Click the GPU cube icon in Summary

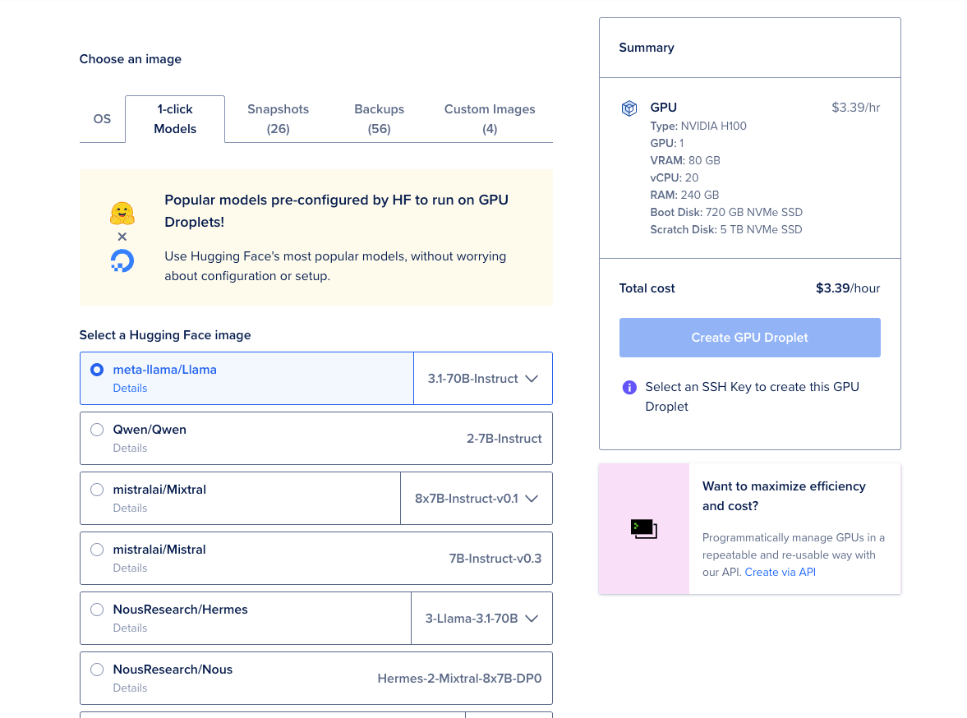click(629, 108)
